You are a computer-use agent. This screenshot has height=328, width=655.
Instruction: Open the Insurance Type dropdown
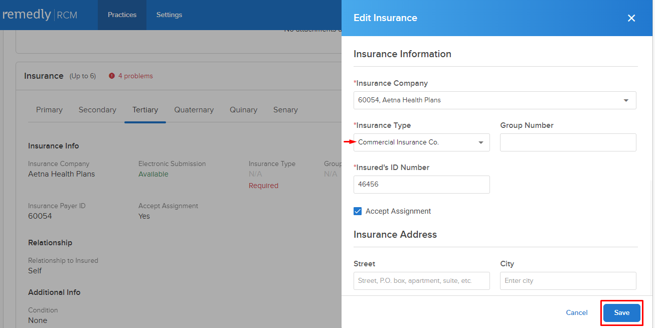(422, 142)
